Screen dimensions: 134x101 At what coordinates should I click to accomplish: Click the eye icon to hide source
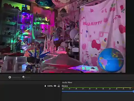tap(55, 86)
